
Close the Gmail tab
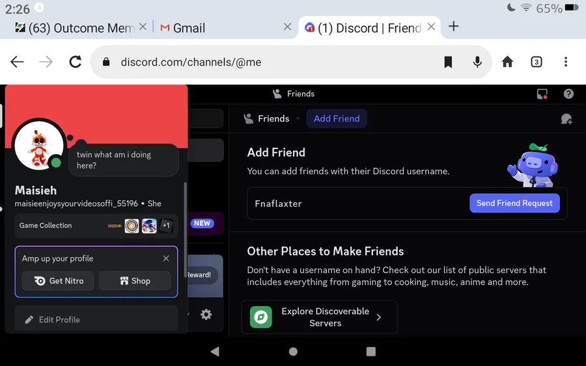coord(287,27)
